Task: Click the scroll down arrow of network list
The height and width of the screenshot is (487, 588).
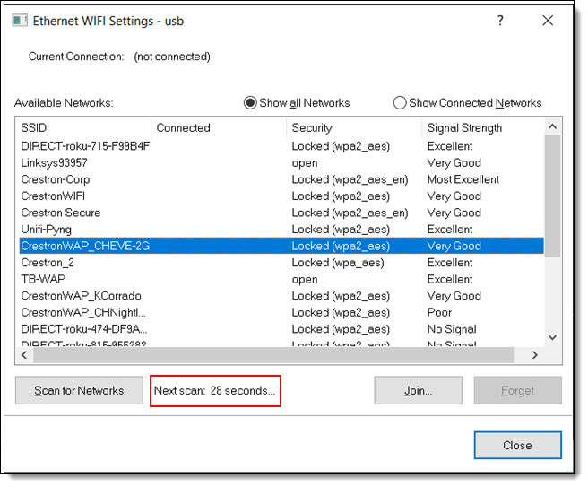Action: pyautogui.click(x=552, y=337)
